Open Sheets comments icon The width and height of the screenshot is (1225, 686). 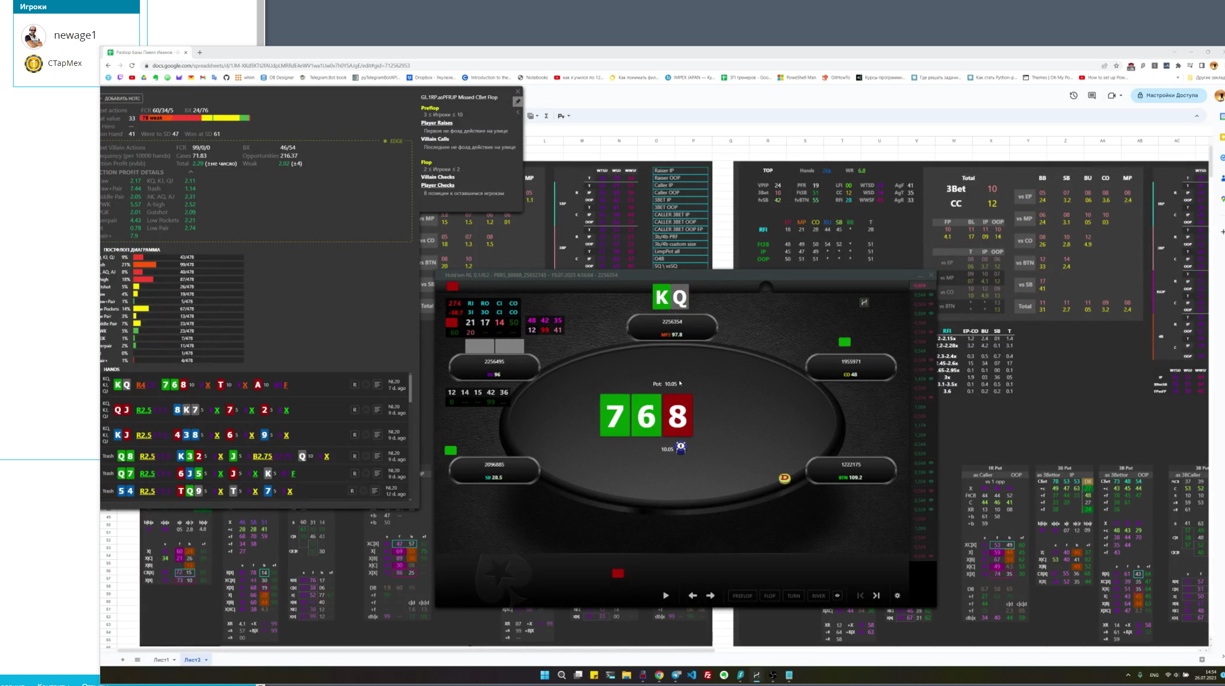click(x=1092, y=95)
